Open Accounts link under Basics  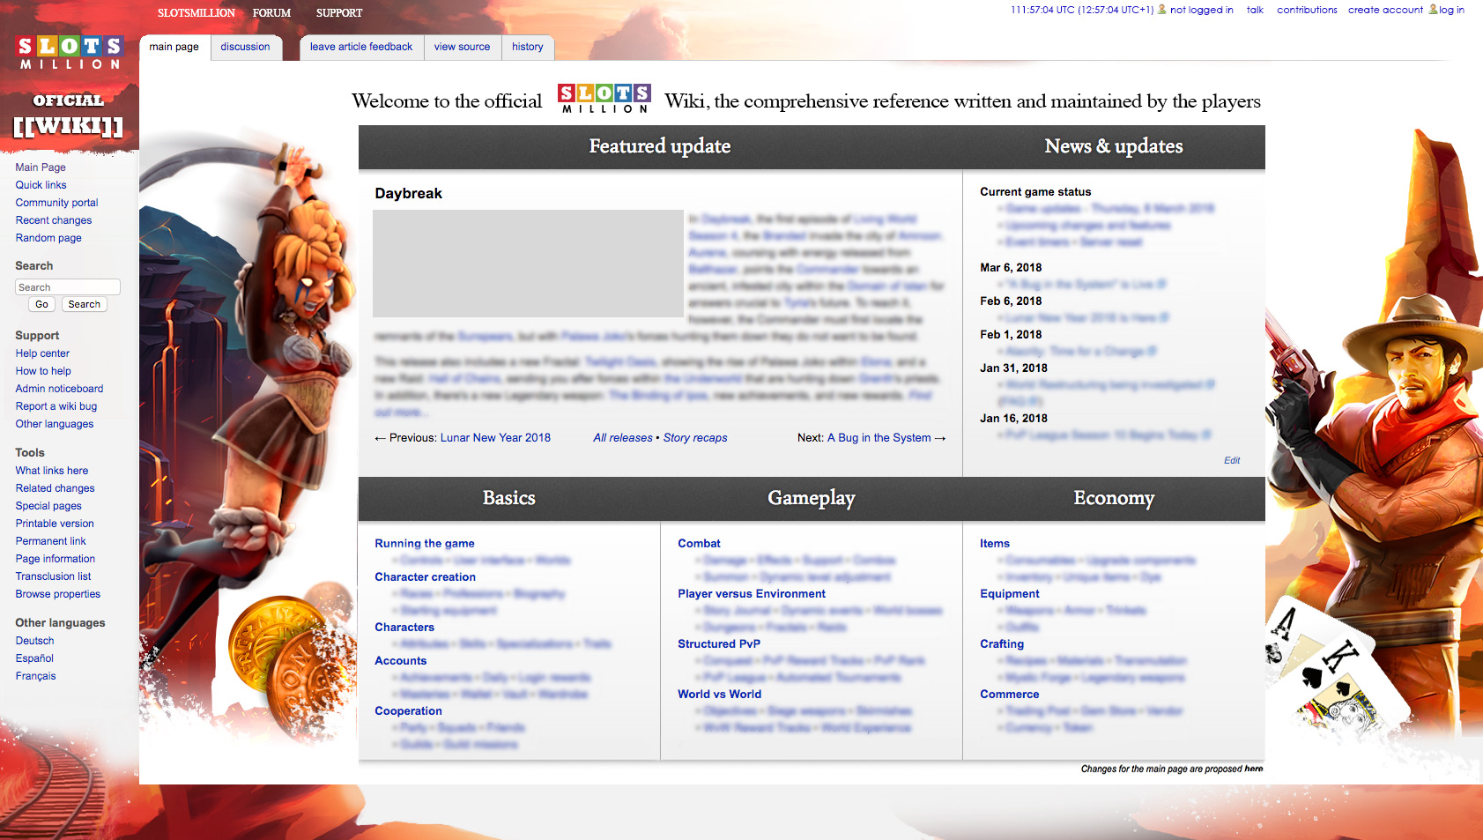point(401,661)
